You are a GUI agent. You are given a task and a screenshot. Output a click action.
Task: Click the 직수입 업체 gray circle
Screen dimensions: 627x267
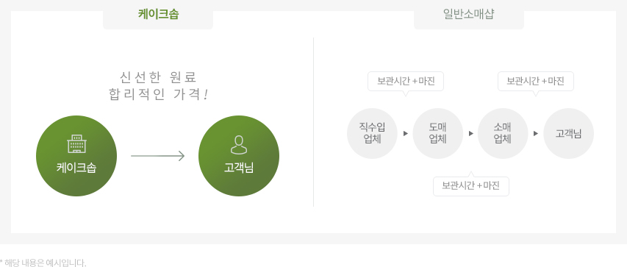point(372,133)
